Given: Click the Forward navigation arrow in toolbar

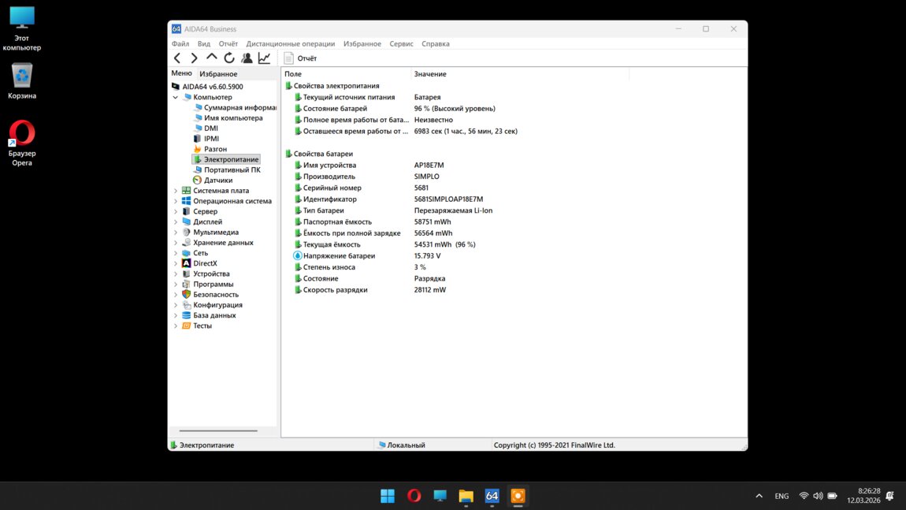Looking at the screenshot, I should pos(195,58).
